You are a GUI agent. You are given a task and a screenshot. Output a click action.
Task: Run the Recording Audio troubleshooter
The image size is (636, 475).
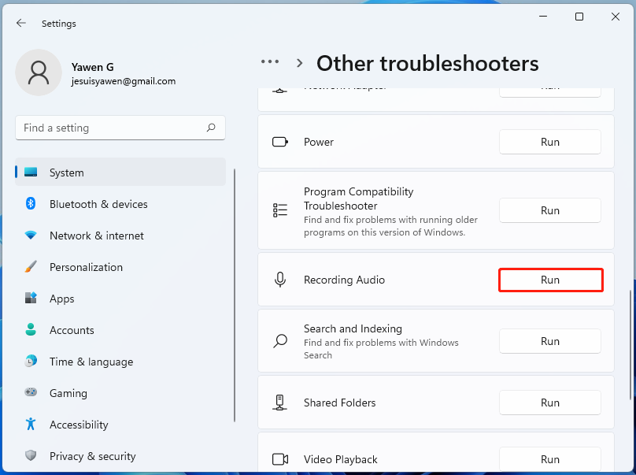tap(550, 280)
